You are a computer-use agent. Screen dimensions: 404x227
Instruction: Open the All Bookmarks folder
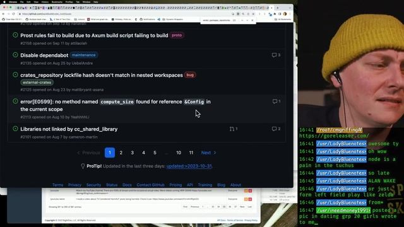pos(283,20)
